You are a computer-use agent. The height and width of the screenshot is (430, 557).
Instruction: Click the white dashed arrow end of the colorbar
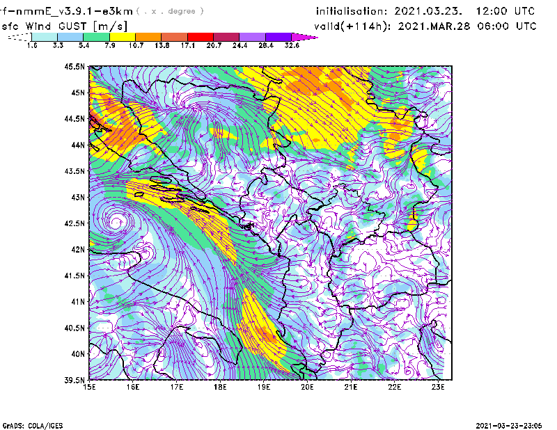[x=19, y=37]
